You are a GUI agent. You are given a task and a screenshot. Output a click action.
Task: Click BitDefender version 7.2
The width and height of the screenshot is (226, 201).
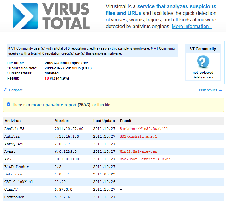click(58, 167)
